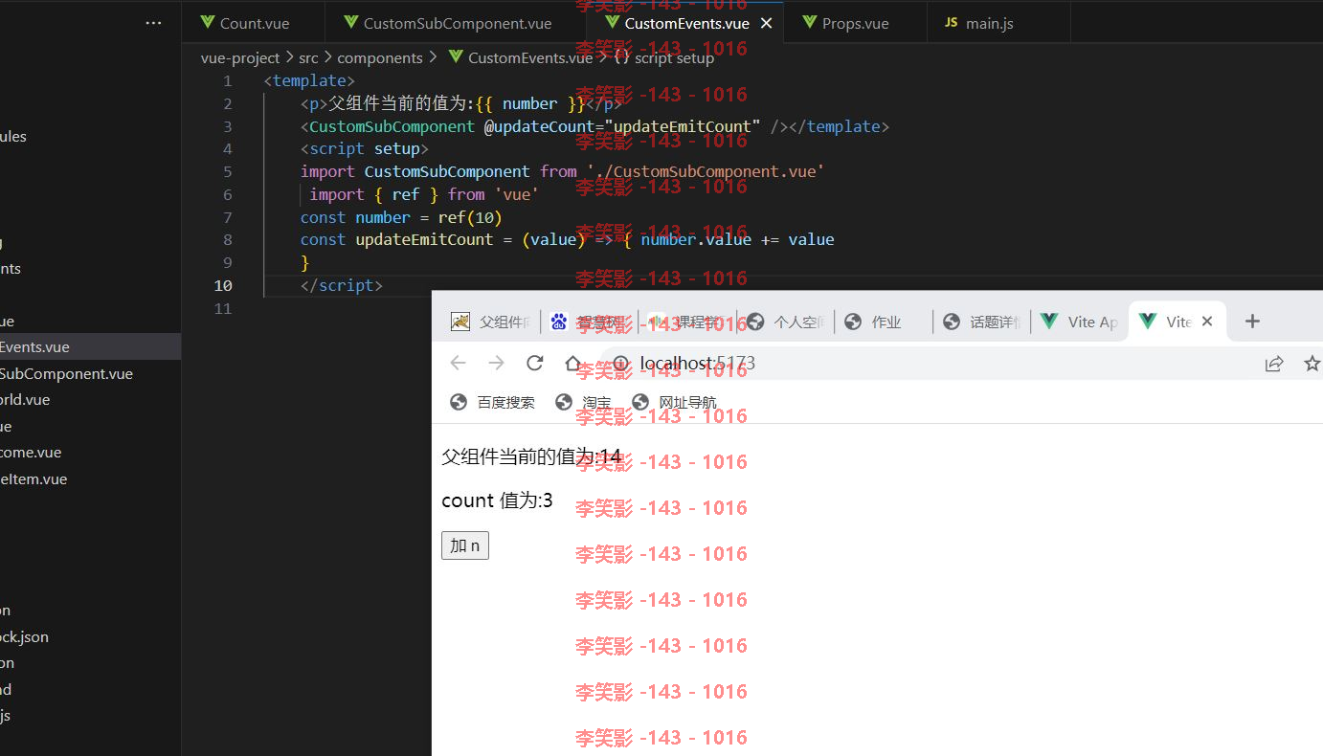This screenshot has width=1323, height=756.
Task: Switch to CustomSubComponent.vue editor tab
Action: pyautogui.click(x=456, y=23)
